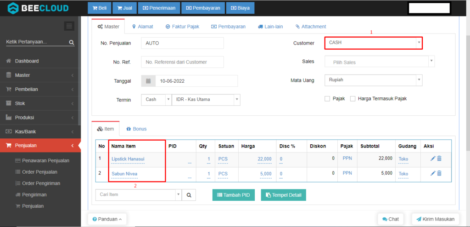This screenshot has height=227, width=470.
Task: Click the item search magnifier button
Action: [189, 195]
